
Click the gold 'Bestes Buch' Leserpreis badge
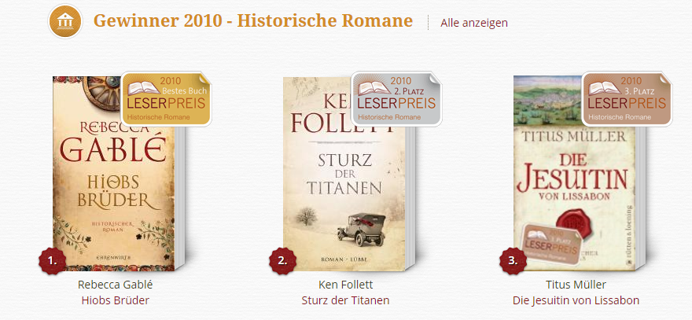click(166, 99)
